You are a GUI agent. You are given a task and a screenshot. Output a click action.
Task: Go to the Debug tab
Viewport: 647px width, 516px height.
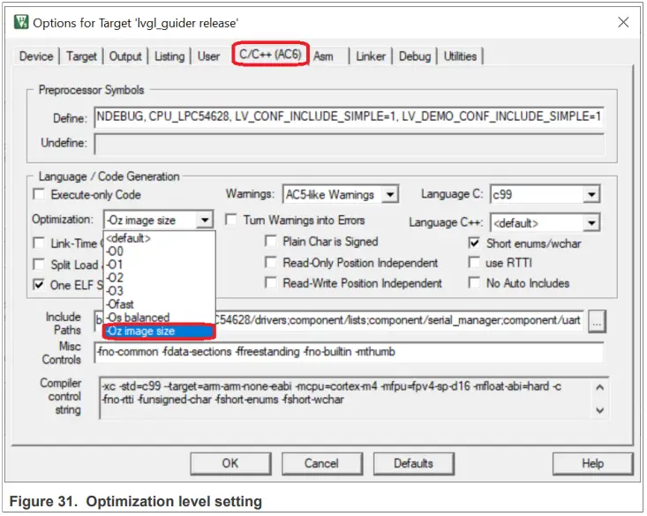tap(415, 56)
